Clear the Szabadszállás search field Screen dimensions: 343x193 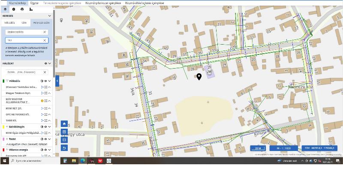tap(45, 32)
